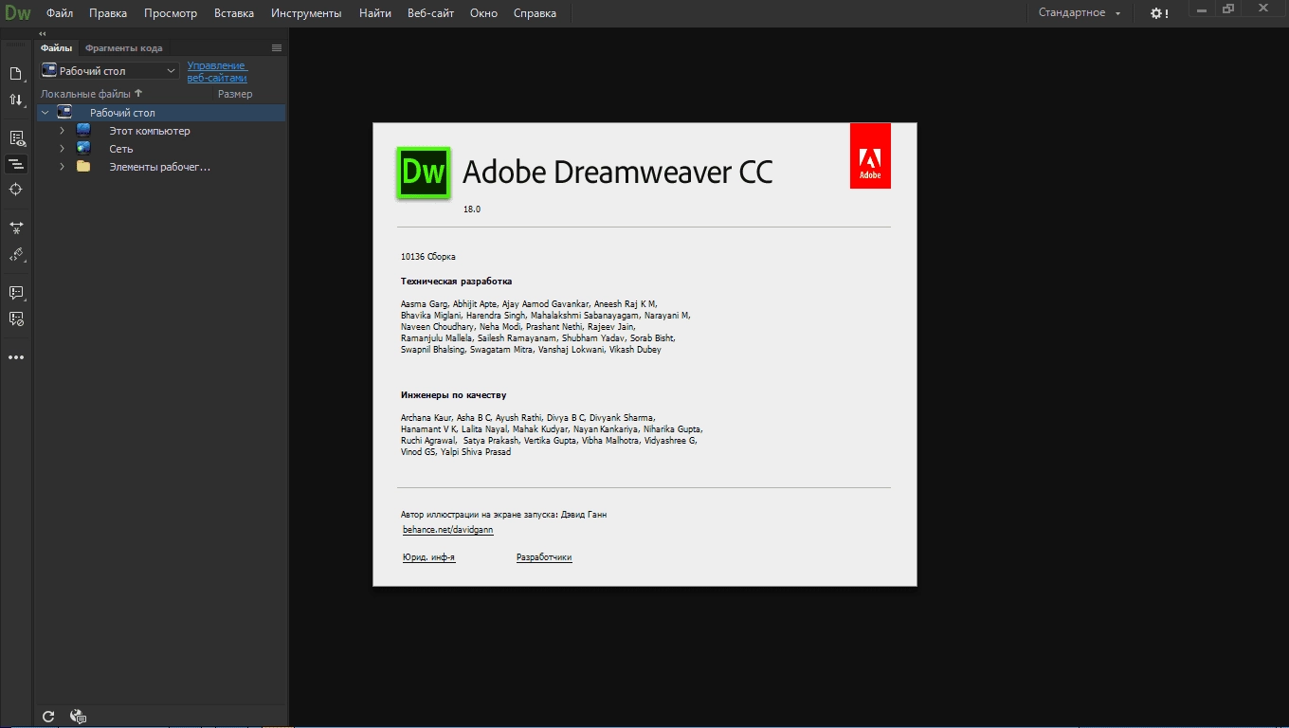Minimize the Dreamweaver window
The height and width of the screenshot is (728, 1289).
click(x=1201, y=9)
